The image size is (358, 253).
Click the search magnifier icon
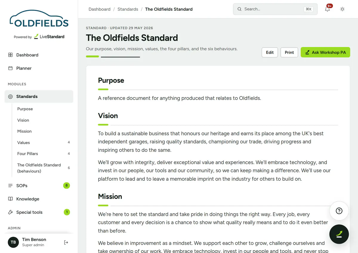coord(239,9)
